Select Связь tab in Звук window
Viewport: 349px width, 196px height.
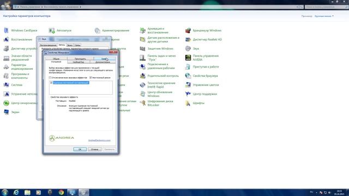coord(77,45)
